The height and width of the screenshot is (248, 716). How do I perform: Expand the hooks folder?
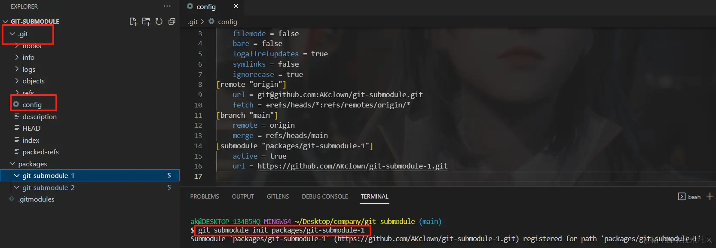[17, 46]
